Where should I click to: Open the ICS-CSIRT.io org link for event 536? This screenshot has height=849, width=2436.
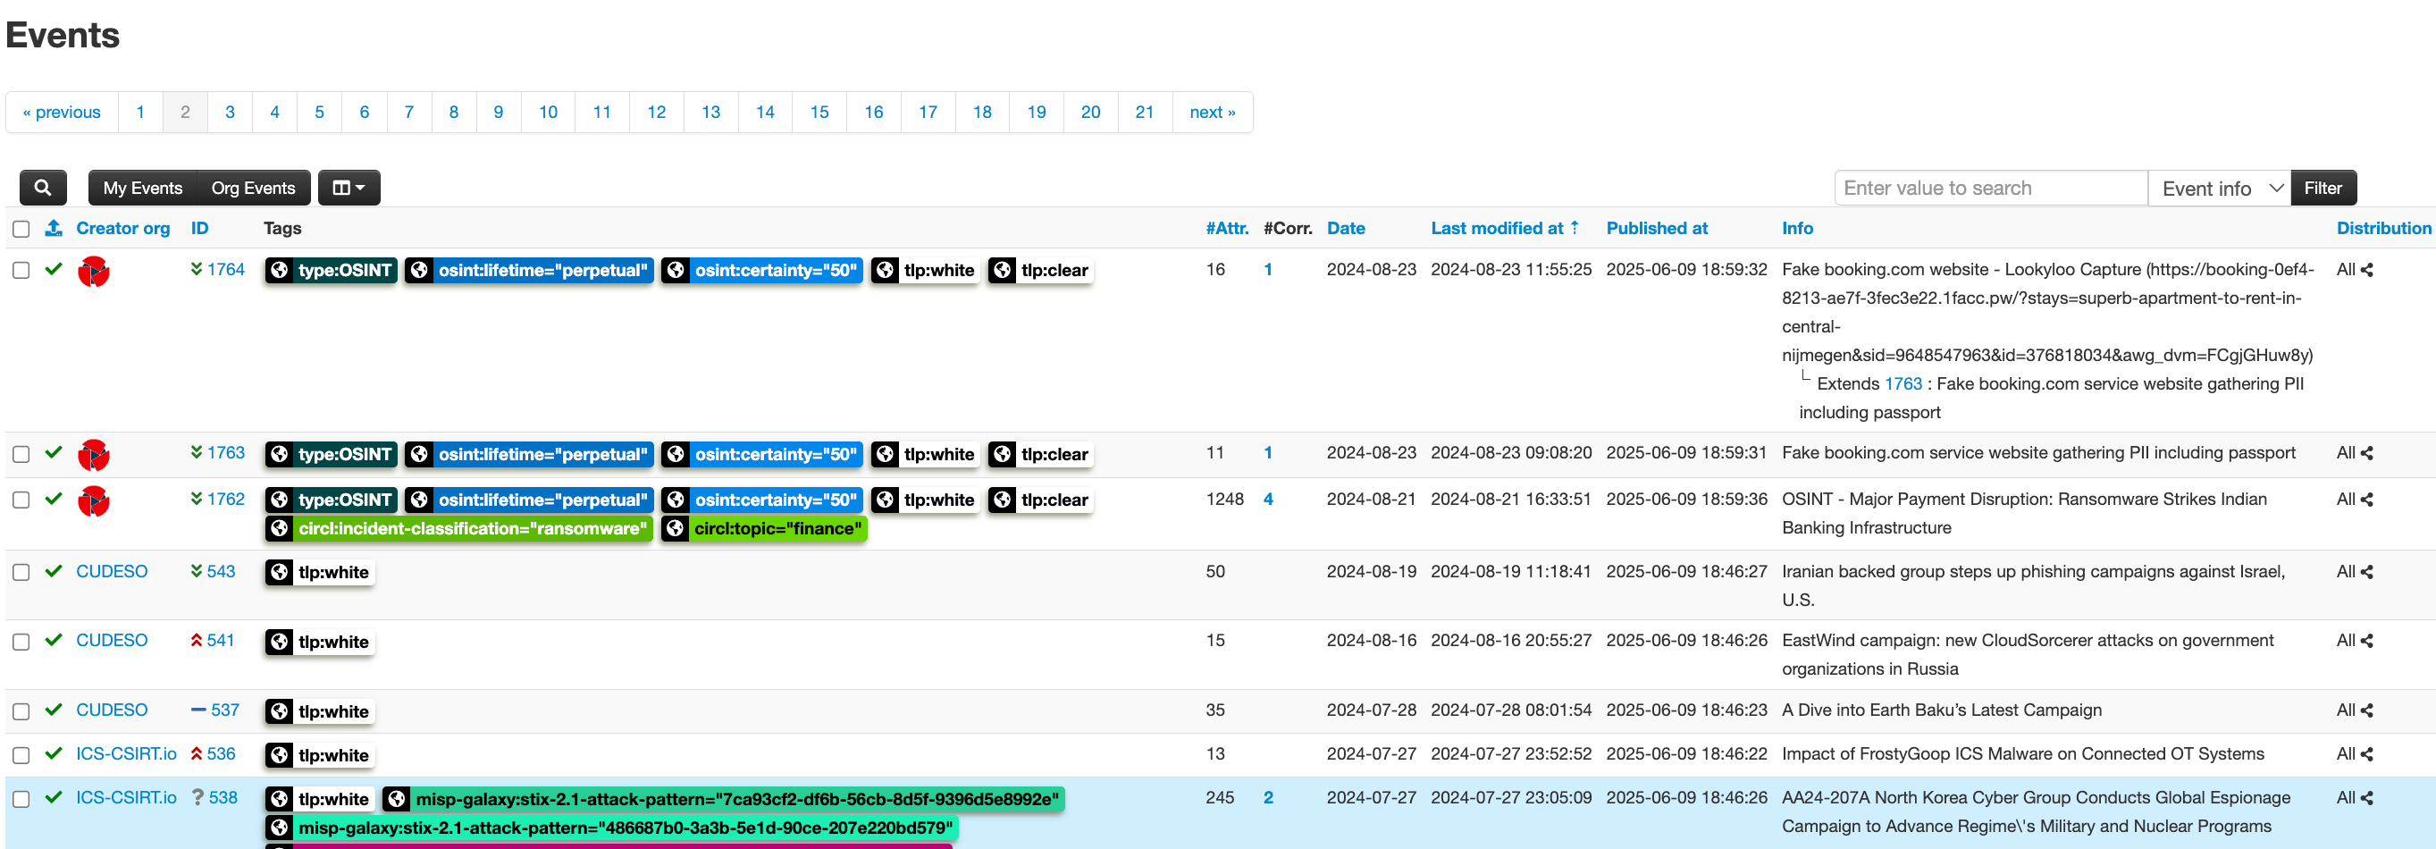pyautogui.click(x=127, y=753)
